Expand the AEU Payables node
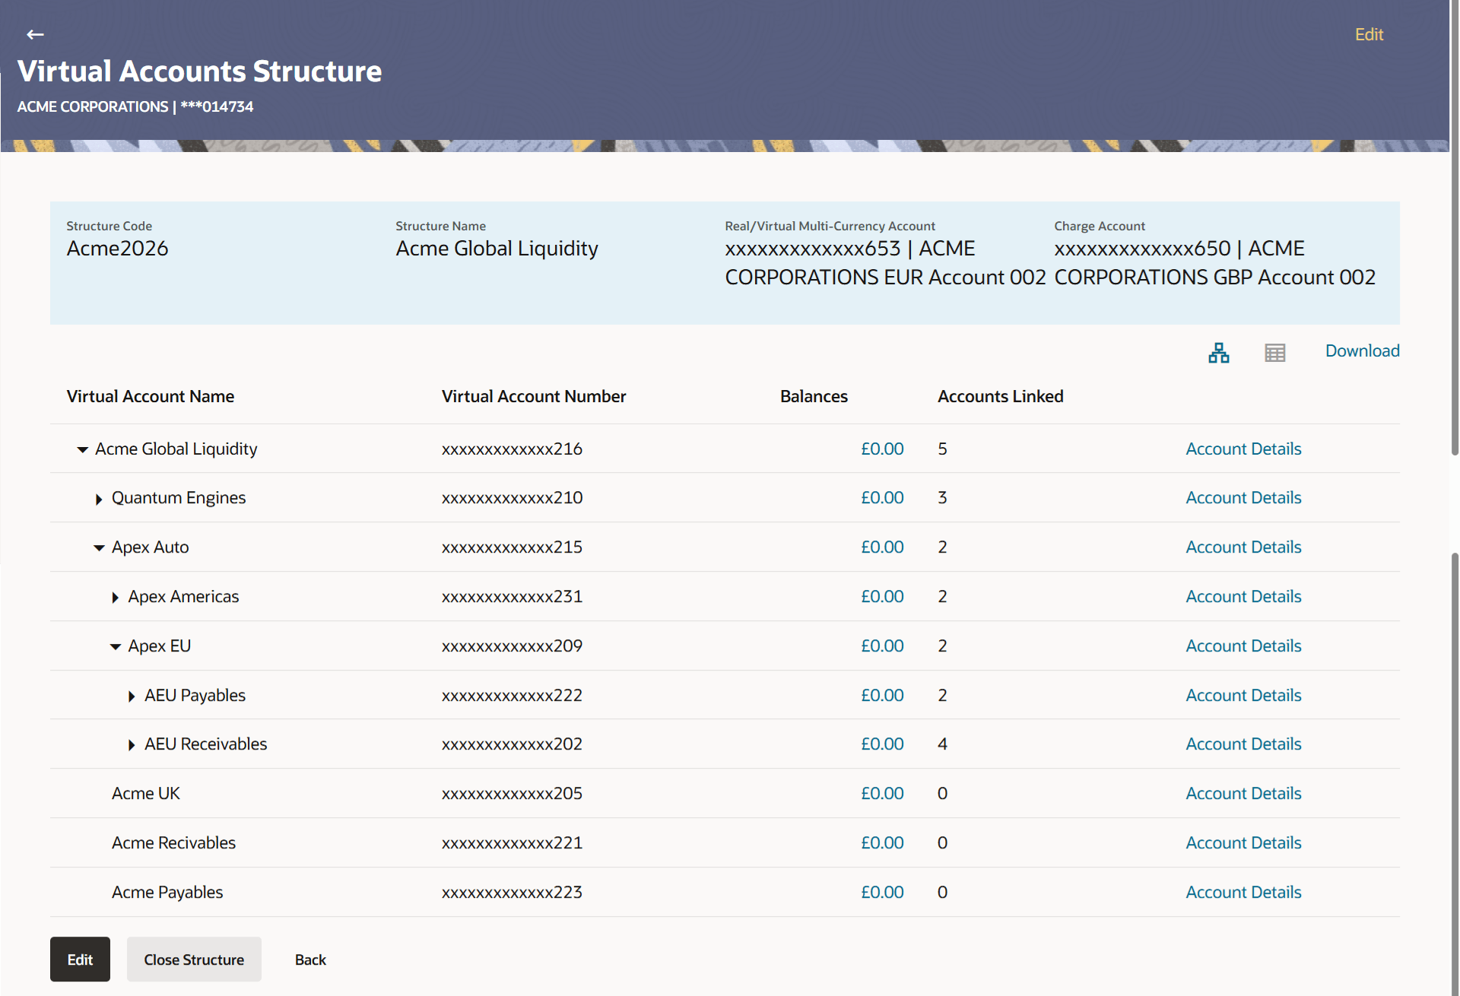Viewport: 1460px width, 996px height. point(132,696)
